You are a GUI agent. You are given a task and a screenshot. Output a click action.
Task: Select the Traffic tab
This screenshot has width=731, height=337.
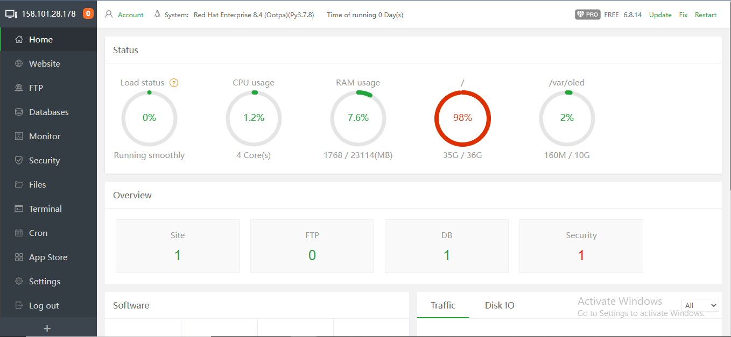tap(443, 305)
